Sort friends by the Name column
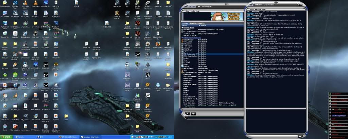348x139 pixels. tap(189, 25)
